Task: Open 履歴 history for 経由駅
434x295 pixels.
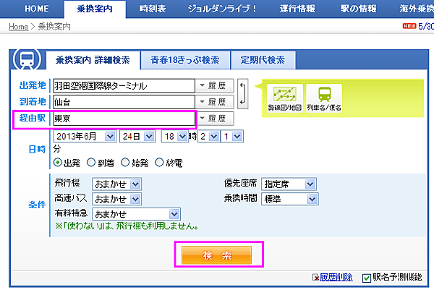Action: click(x=215, y=119)
